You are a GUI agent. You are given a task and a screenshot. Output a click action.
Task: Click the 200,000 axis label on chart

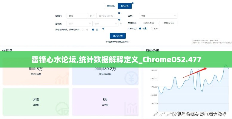pyautogui.click(x=154, y=95)
